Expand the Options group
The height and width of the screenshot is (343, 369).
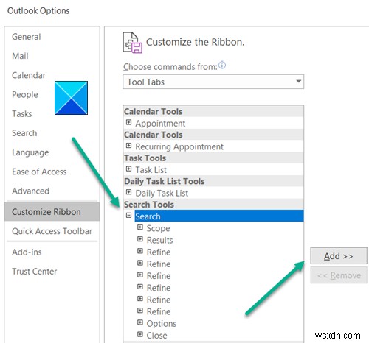pyautogui.click(x=140, y=322)
